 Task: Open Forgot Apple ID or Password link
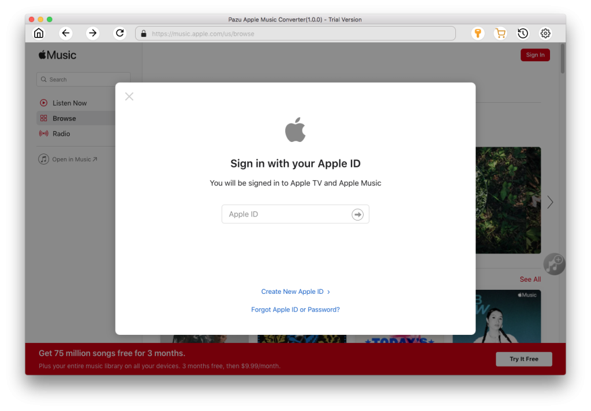click(x=295, y=309)
